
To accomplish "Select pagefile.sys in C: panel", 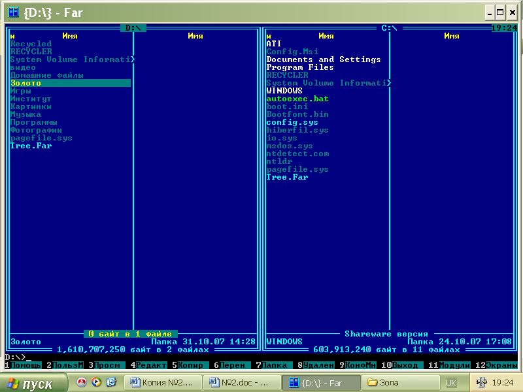I will pyautogui.click(x=297, y=169).
